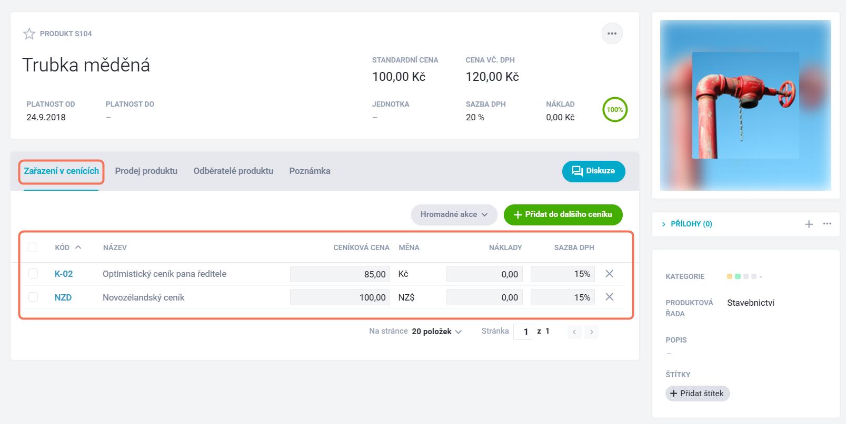Edit the K-02 sazba DPH 15% field
The height and width of the screenshot is (424, 846).
click(x=563, y=274)
